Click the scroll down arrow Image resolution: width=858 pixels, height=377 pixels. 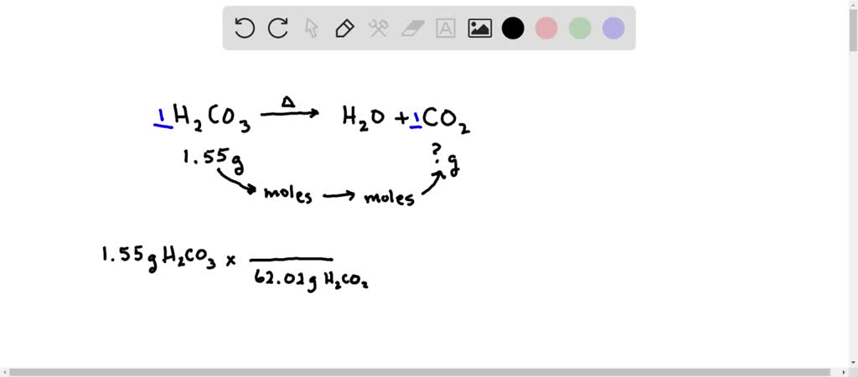[853, 363]
